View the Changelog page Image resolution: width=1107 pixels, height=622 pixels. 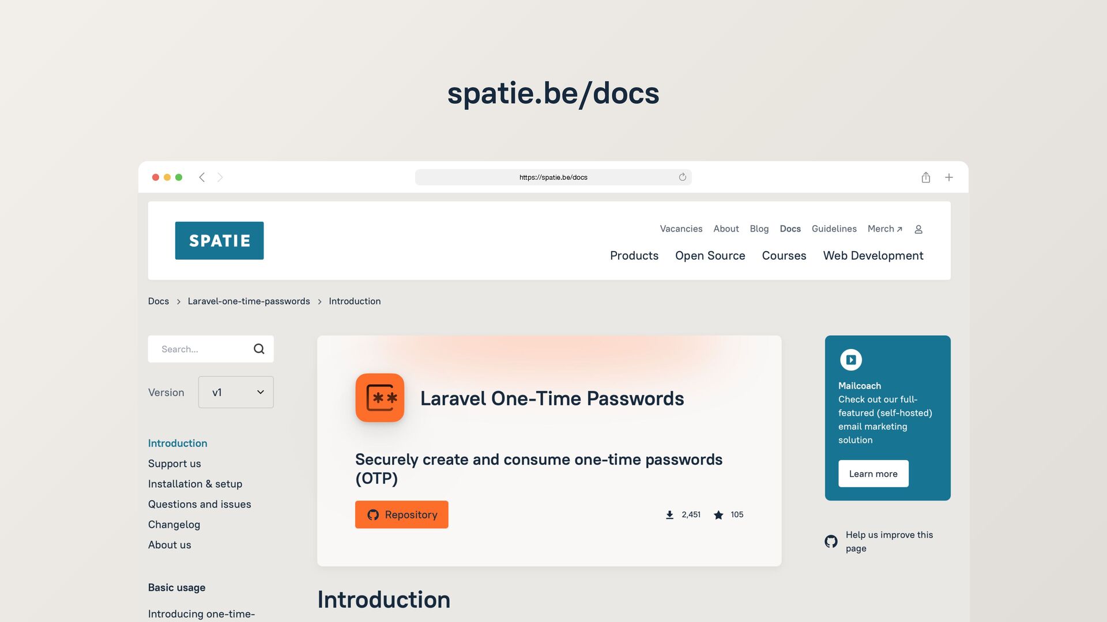174,525
